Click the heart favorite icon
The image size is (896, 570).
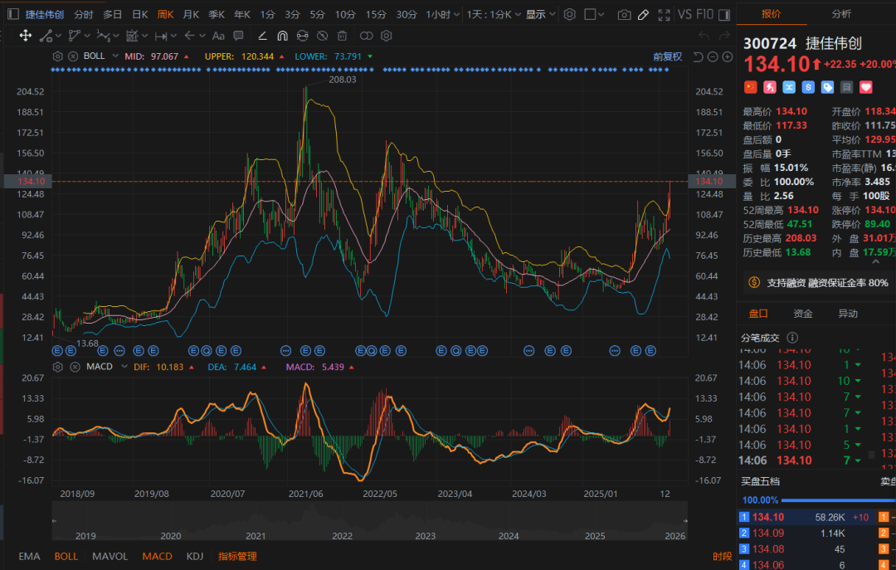pyautogui.click(x=866, y=86)
